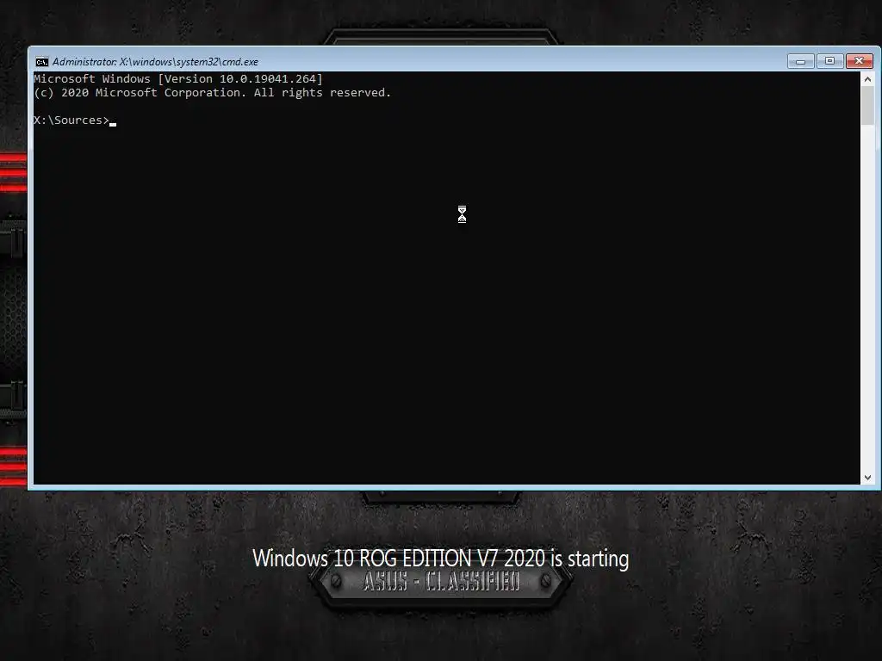Click the X:\Sources> prompt line
The image size is (882, 661).
pos(75,120)
